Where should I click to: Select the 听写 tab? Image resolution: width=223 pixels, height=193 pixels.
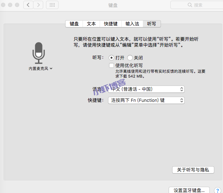tap(152, 24)
